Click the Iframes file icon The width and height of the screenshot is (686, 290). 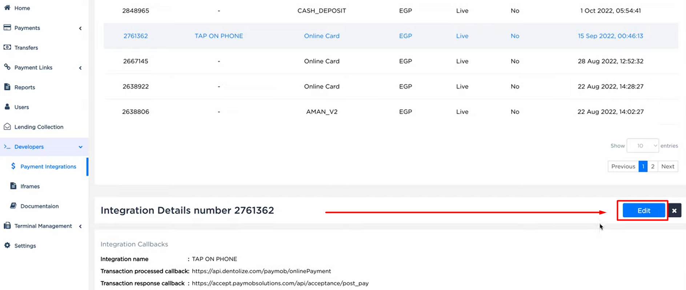[13, 186]
